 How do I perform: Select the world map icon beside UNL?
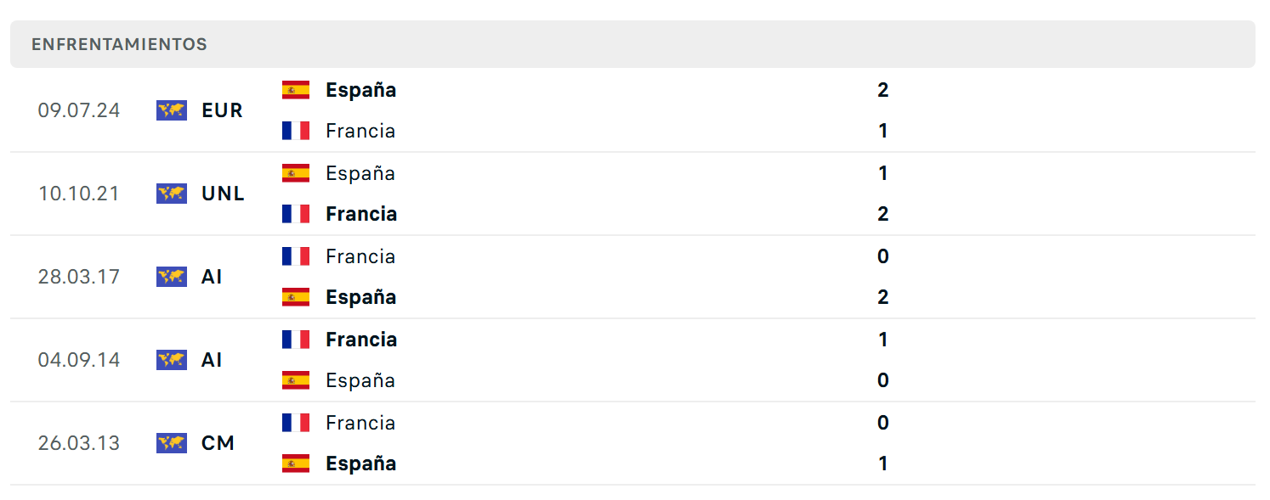172,194
